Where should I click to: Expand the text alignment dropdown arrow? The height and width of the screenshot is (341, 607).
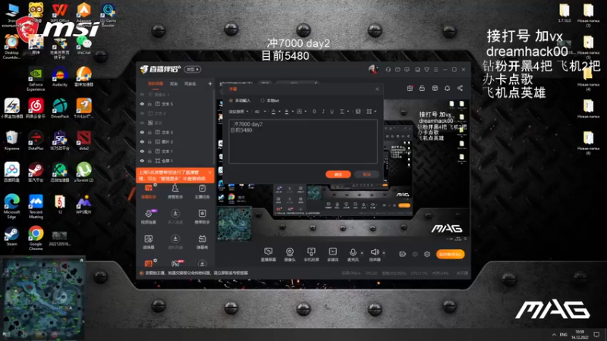(348, 111)
